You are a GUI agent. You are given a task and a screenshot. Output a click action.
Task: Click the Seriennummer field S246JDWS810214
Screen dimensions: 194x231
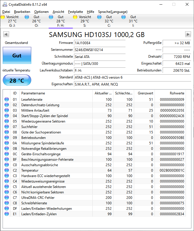[x=100, y=50]
